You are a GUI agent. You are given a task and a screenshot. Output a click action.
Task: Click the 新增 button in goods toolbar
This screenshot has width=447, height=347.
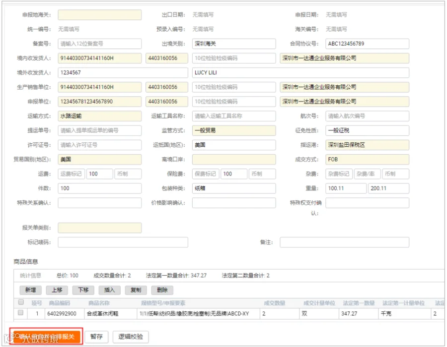30,290
